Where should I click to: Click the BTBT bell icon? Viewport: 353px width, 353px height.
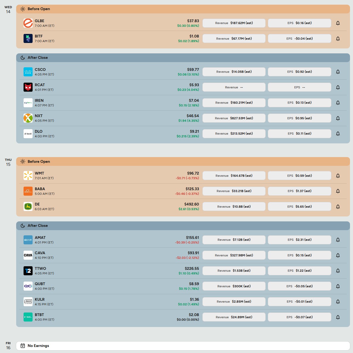point(338,317)
